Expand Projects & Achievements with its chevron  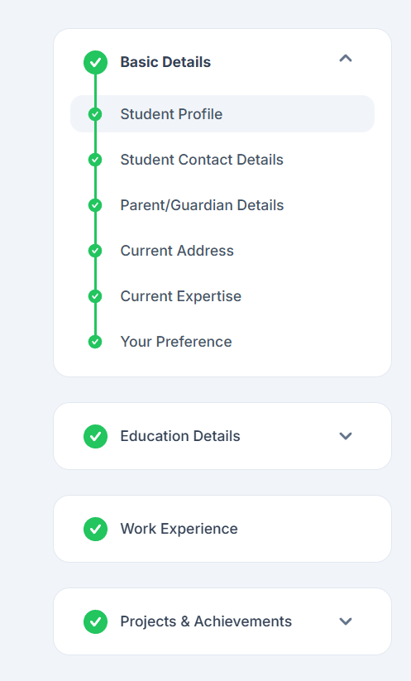point(346,621)
